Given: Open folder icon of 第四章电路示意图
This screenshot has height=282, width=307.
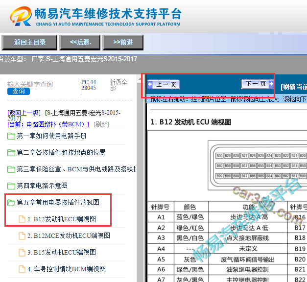Looking at the screenshot, I should [11, 186].
